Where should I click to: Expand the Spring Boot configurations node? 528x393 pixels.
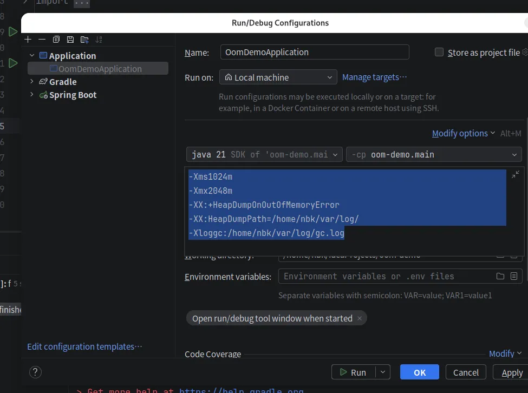tap(32, 95)
